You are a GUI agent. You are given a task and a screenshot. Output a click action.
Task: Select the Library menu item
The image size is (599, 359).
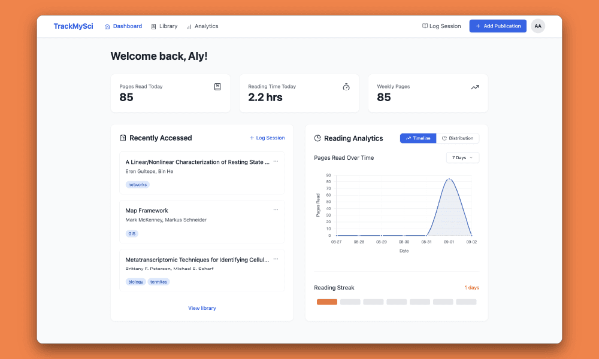tap(168, 26)
